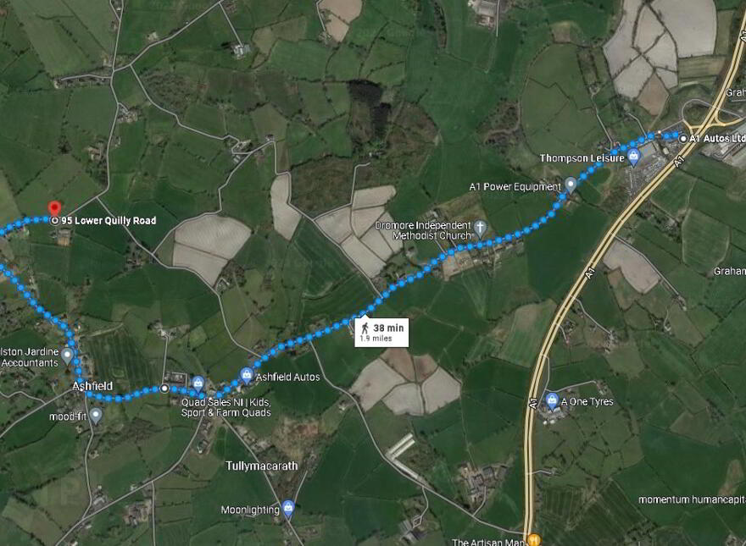The height and width of the screenshot is (546, 746).
Task: Open the momentum humancapital label
Action: 692,499
